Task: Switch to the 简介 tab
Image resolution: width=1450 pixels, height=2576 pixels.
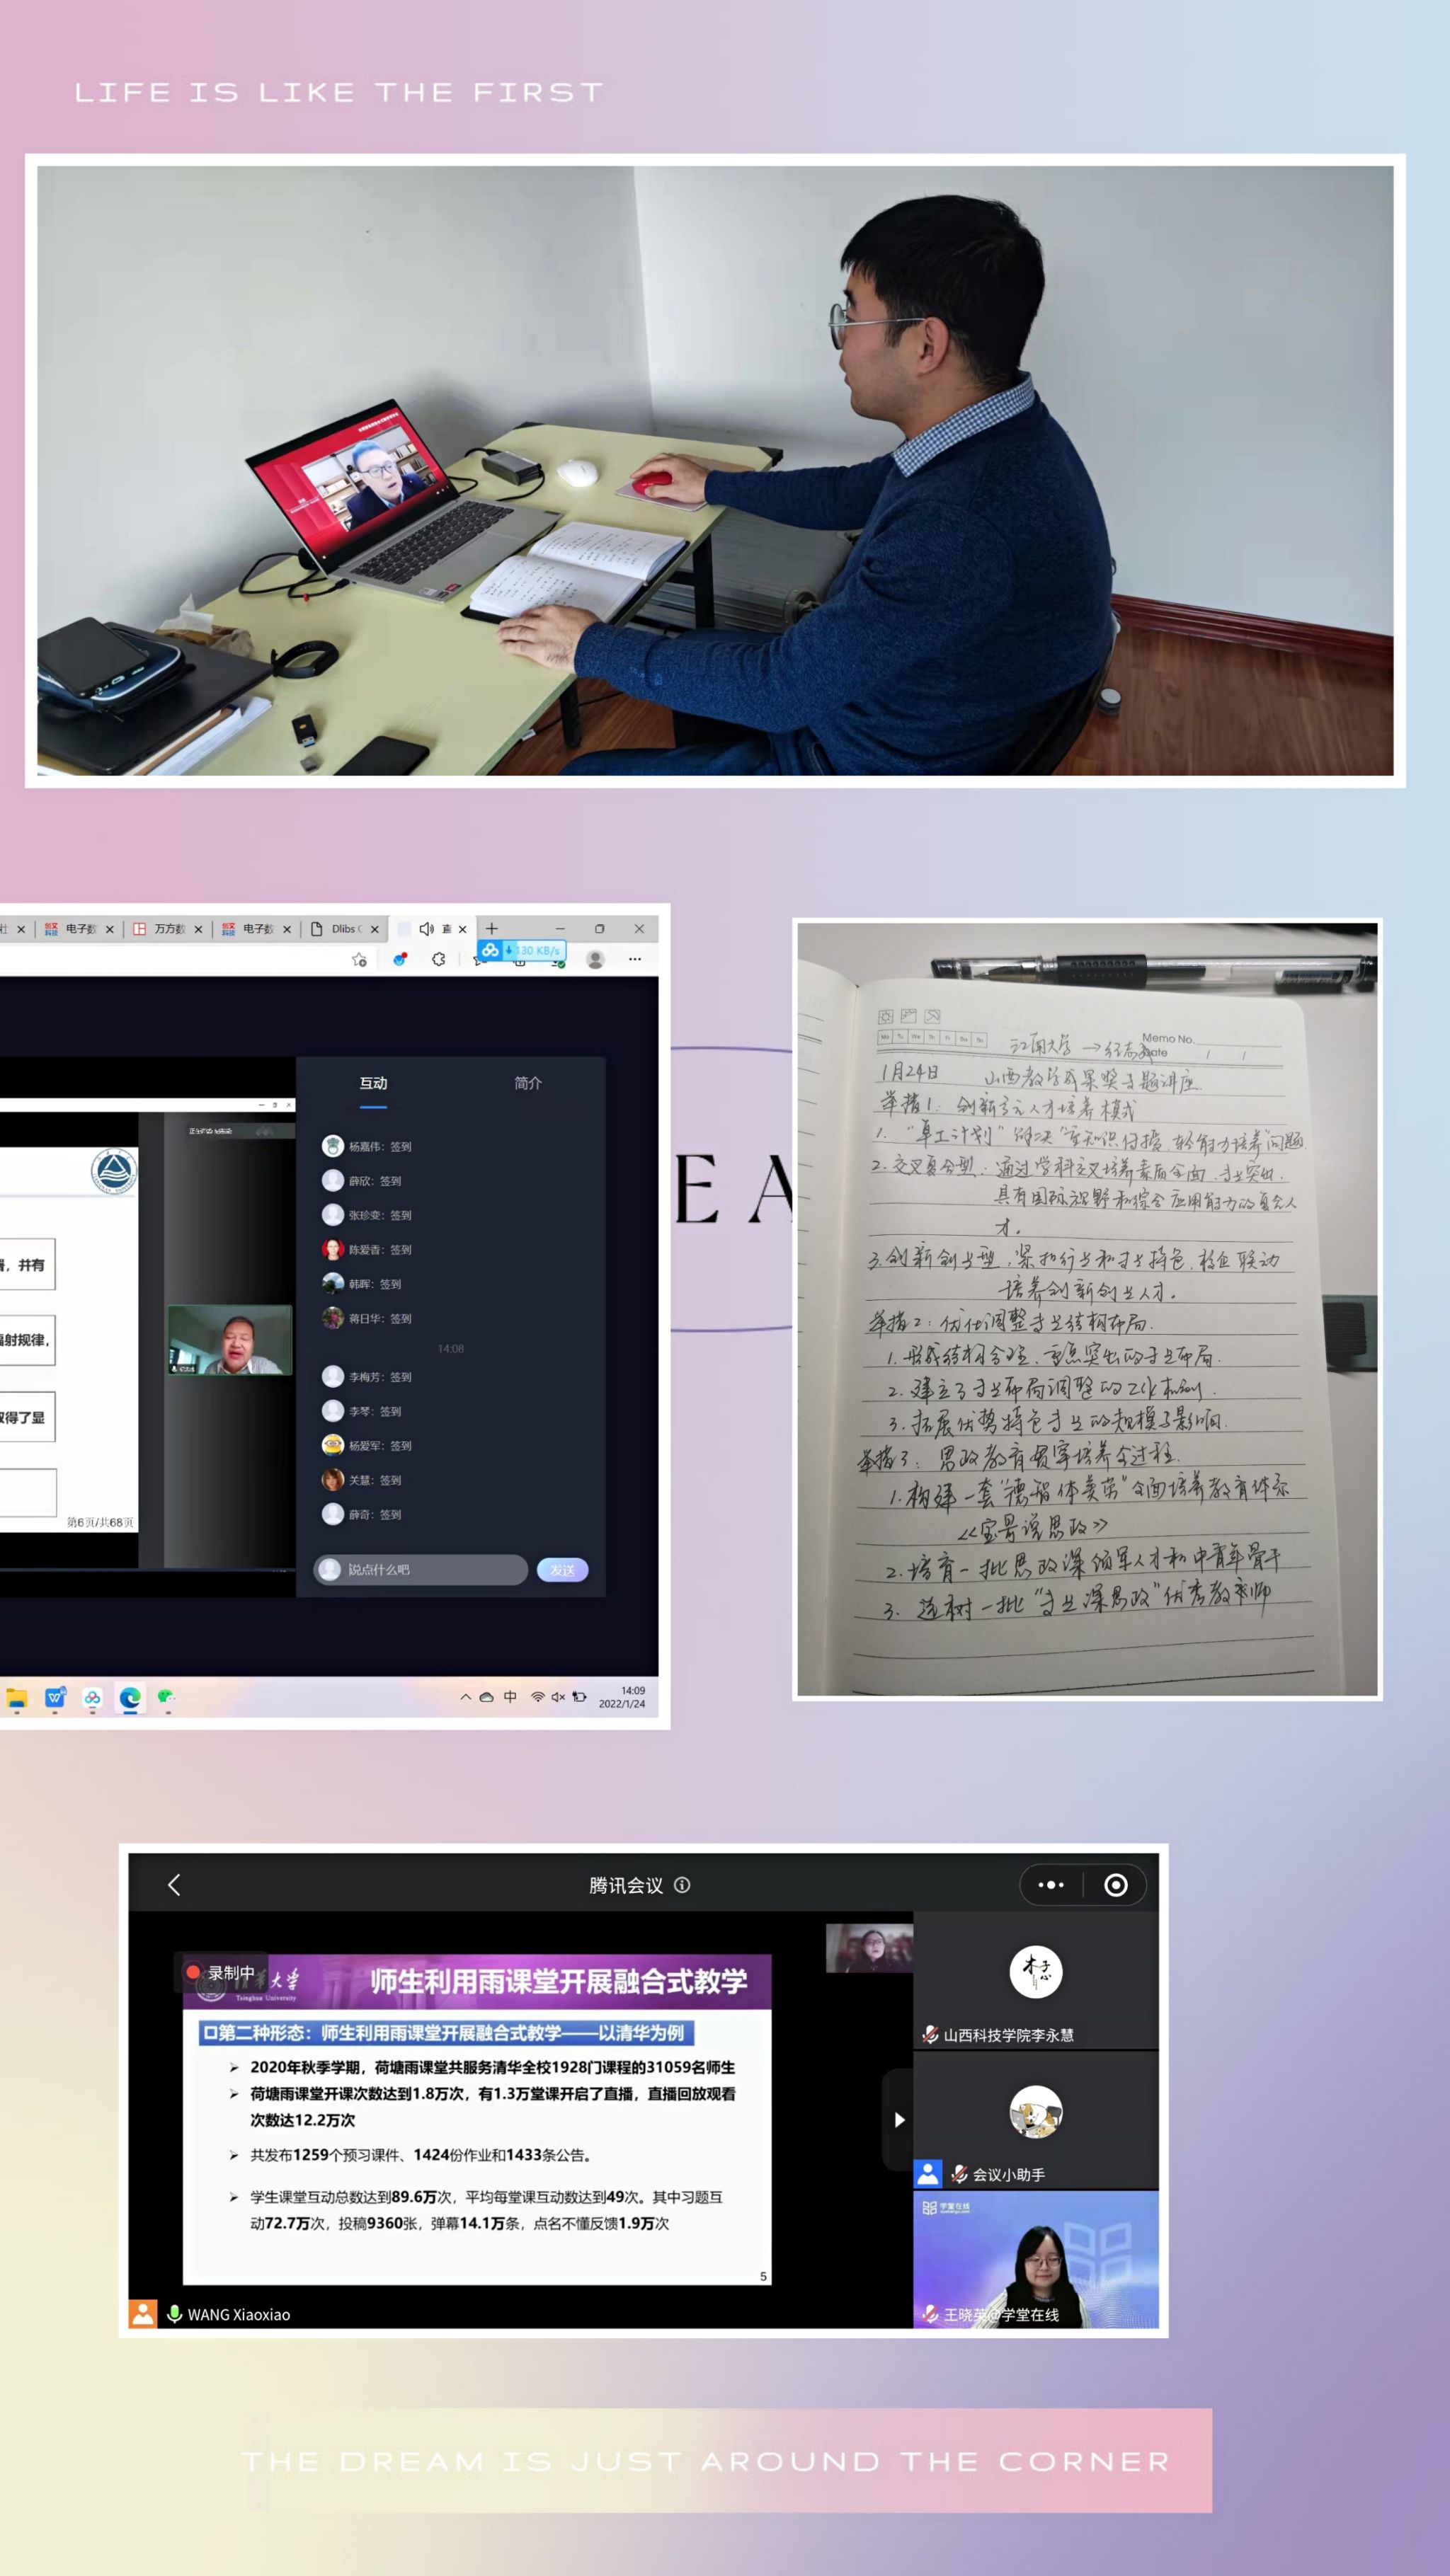Action: pyautogui.click(x=527, y=1083)
